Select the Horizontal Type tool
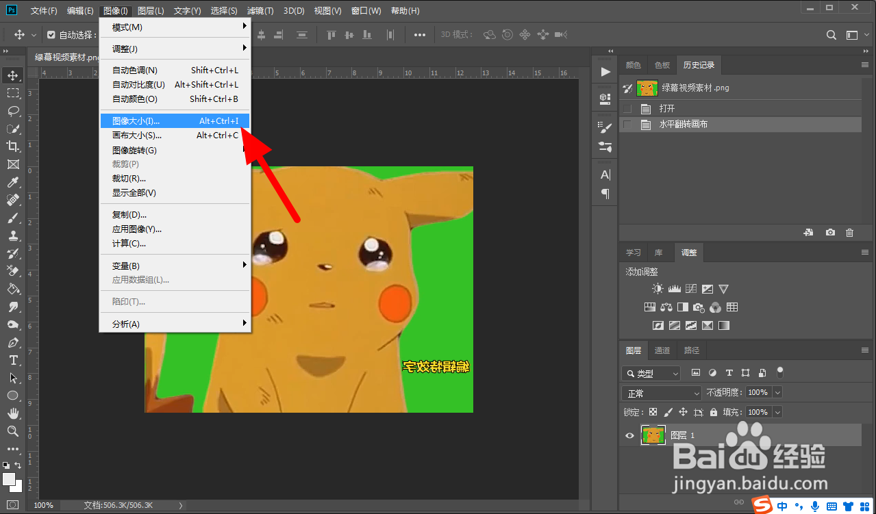 pos(13,360)
